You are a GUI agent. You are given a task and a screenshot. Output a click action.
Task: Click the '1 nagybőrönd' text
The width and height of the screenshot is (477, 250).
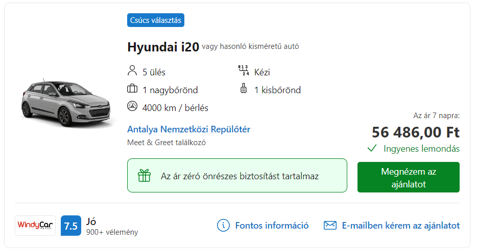click(170, 90)
